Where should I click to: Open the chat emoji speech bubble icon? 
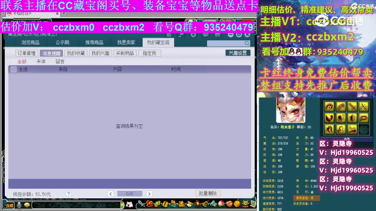tap(27, 205)
